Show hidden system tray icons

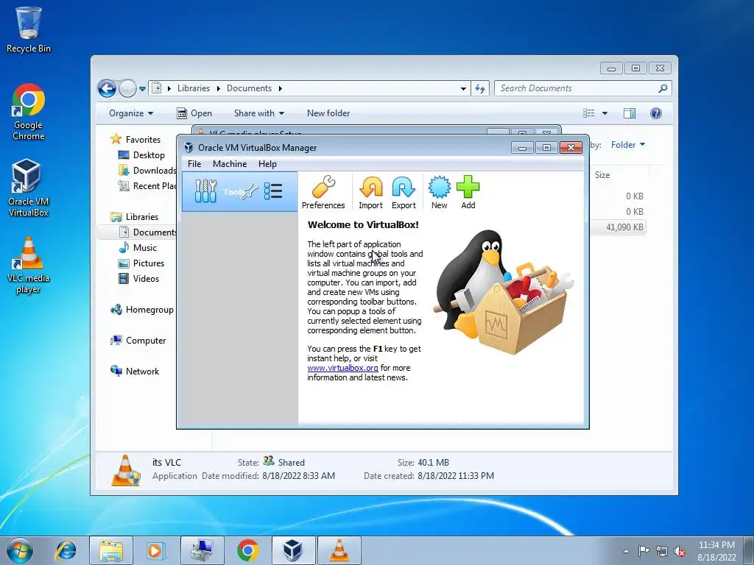pos(626,551)
